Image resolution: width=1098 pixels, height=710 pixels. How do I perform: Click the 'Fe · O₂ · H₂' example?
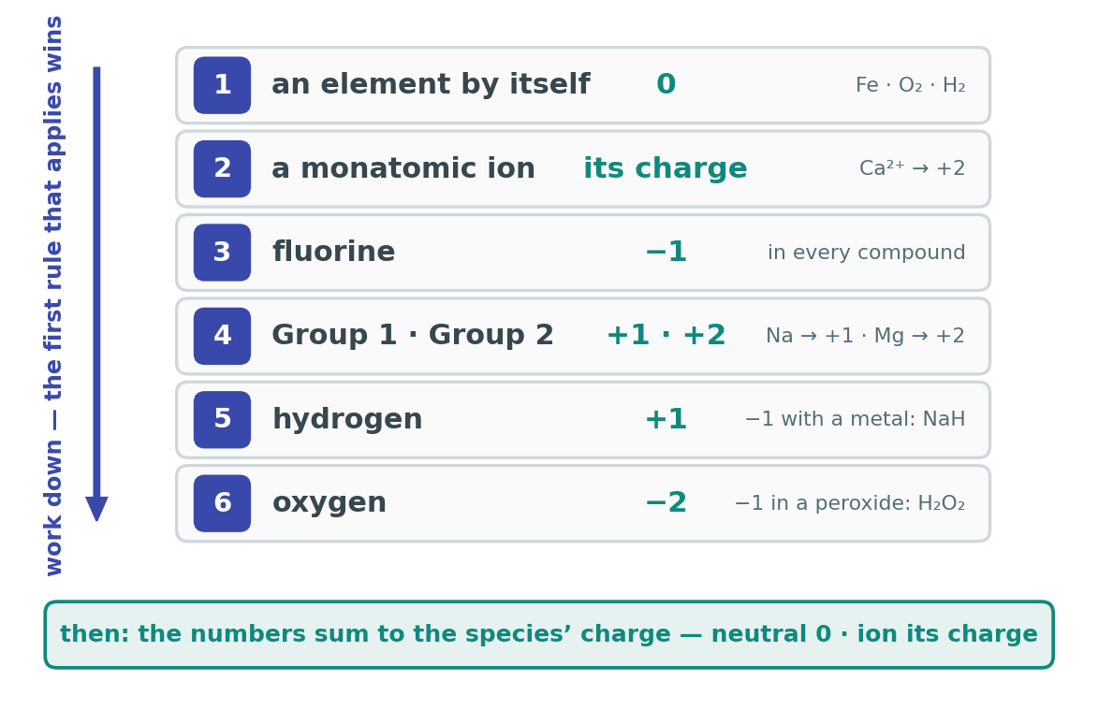pos(911,85)
